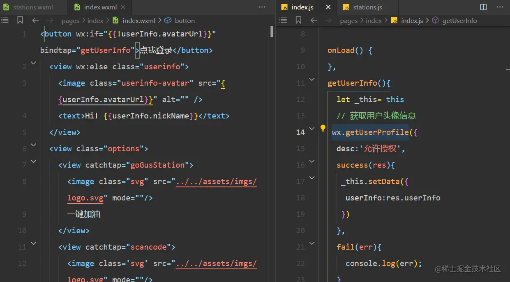Open the more actions ellipsis of the right editor group

pos(499,7)
